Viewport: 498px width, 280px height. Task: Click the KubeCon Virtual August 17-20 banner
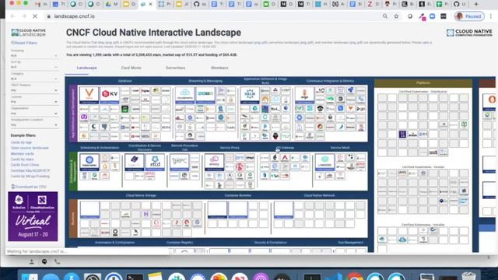[33, 216]
